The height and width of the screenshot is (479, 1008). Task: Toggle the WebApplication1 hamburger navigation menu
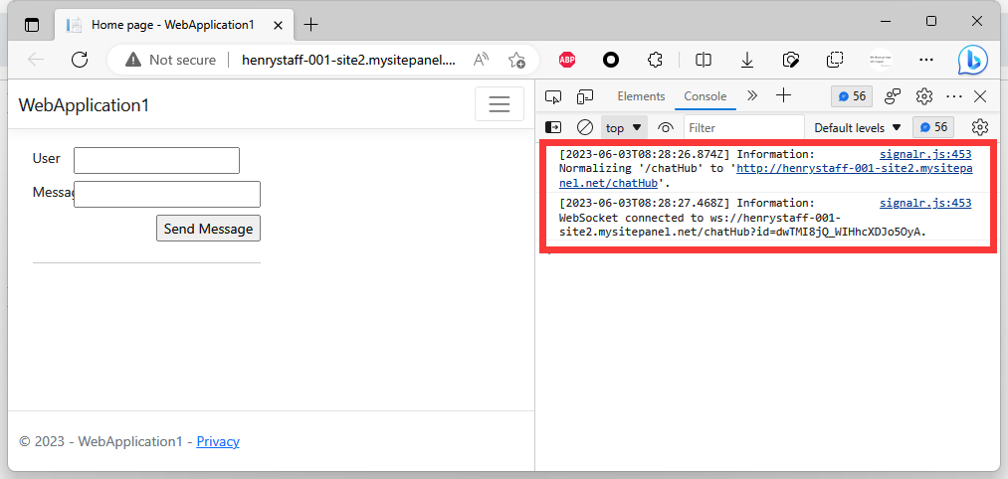click(499, 104)
